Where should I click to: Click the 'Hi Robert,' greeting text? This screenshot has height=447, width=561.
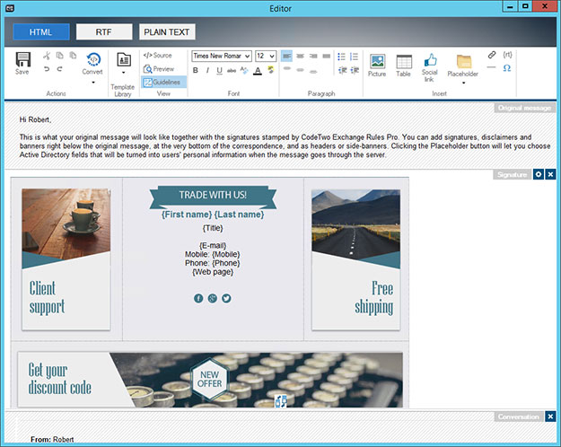(35, 119)
